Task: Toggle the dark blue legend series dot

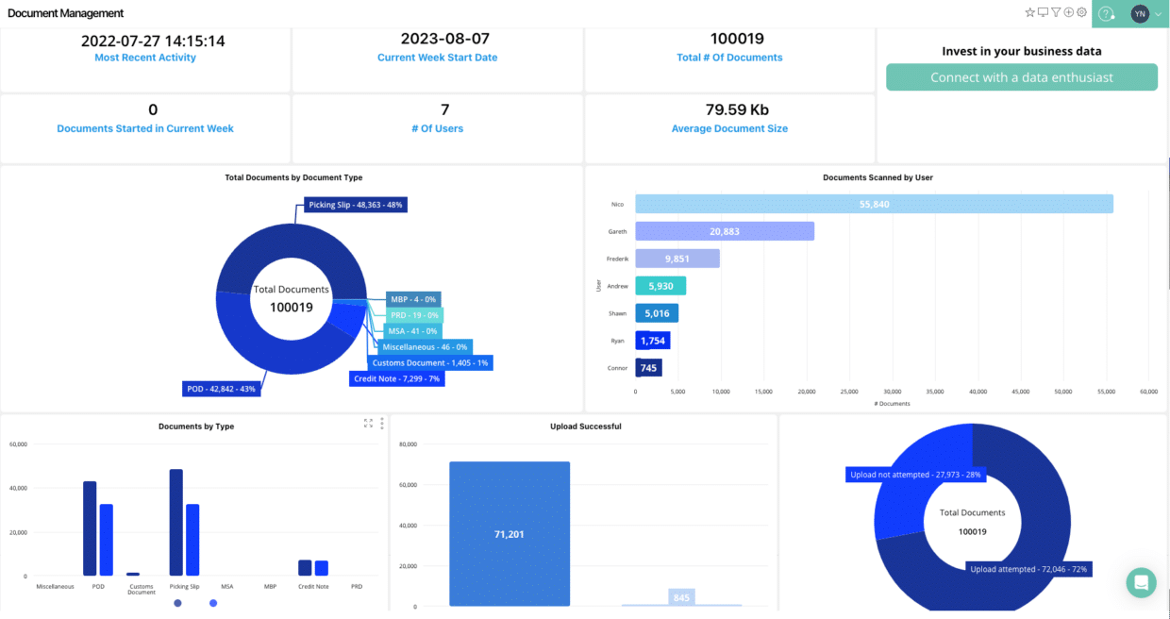Action: tap(178, 603)
